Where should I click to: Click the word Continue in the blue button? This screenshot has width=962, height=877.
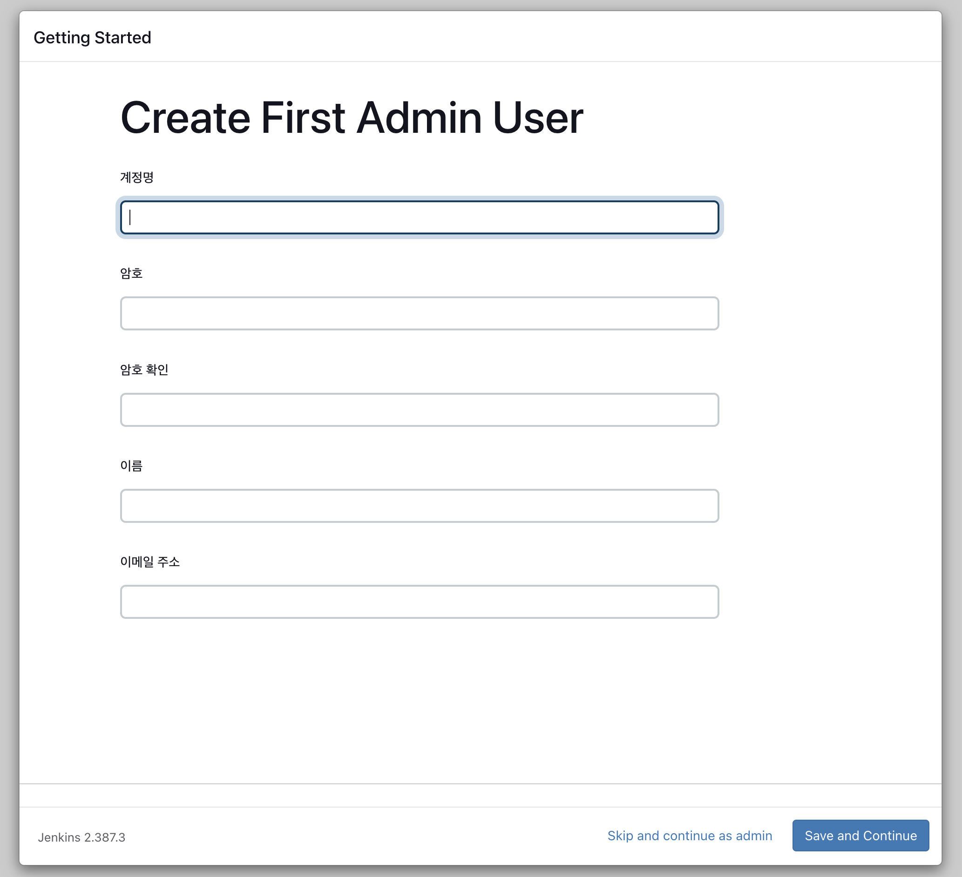[889, 836]
